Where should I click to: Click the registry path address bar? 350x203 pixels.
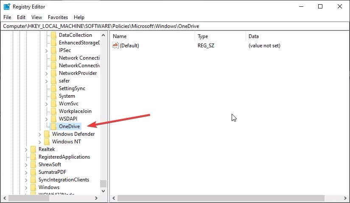click(x=175, y=26)
